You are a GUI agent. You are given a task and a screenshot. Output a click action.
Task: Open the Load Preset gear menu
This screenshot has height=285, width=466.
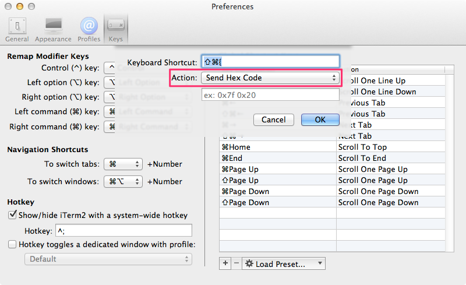284,263
